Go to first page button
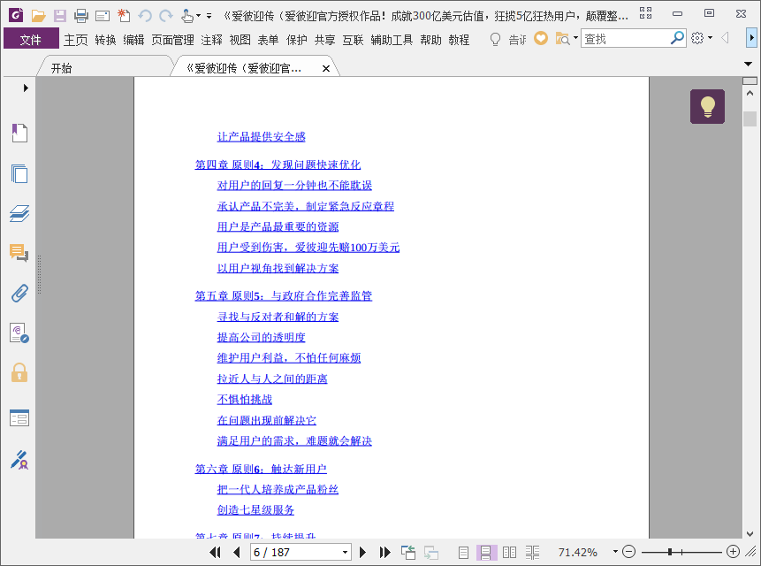The image size is (761, 566). point(215,552)
